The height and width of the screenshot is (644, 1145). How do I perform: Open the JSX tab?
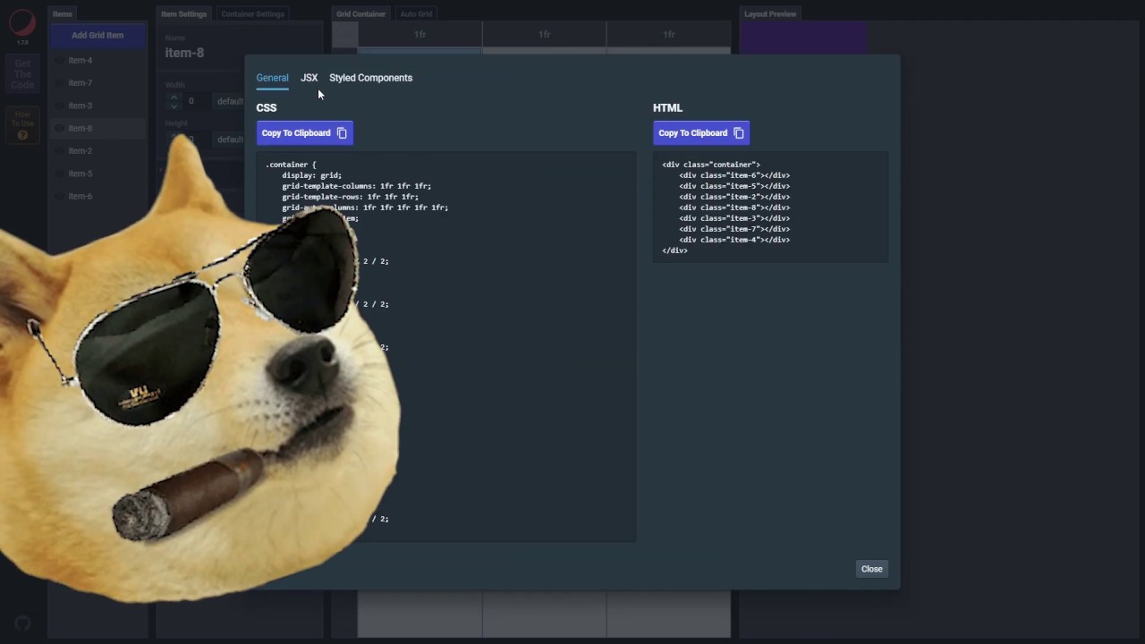pyautogui.click(x=309, y=78)
